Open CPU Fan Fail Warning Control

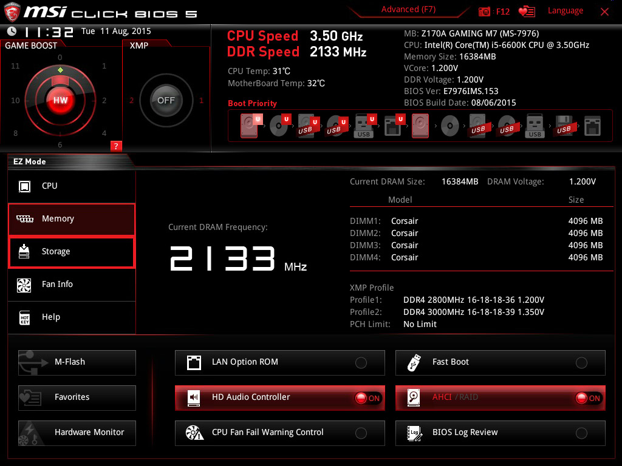tap(279, 433)
